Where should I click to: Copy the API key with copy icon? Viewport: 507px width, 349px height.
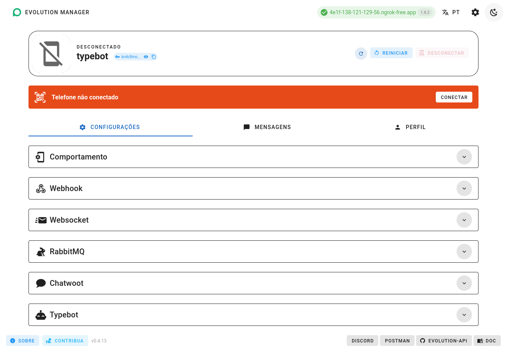tap(154, 57)
